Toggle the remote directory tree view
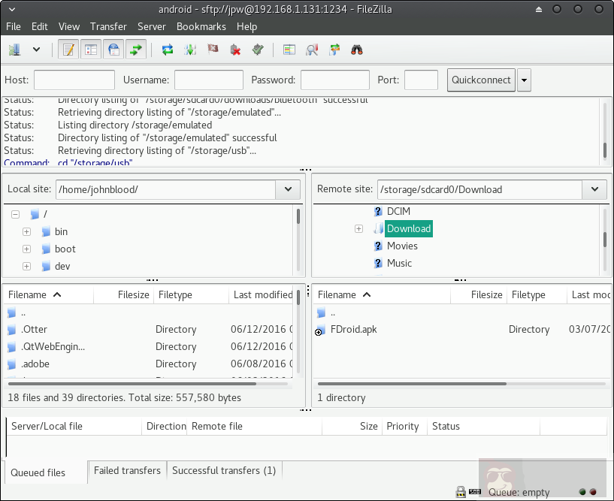 [x=113, y=50]
